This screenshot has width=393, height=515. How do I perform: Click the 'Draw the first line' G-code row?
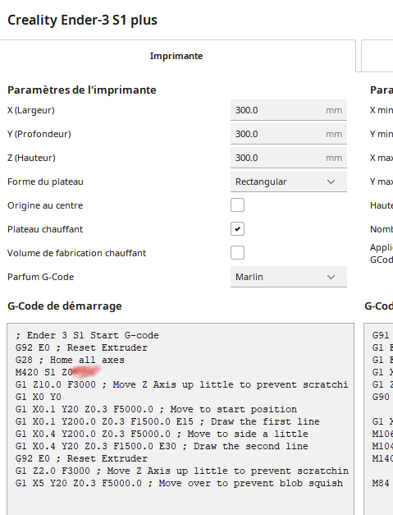point(167,421)
